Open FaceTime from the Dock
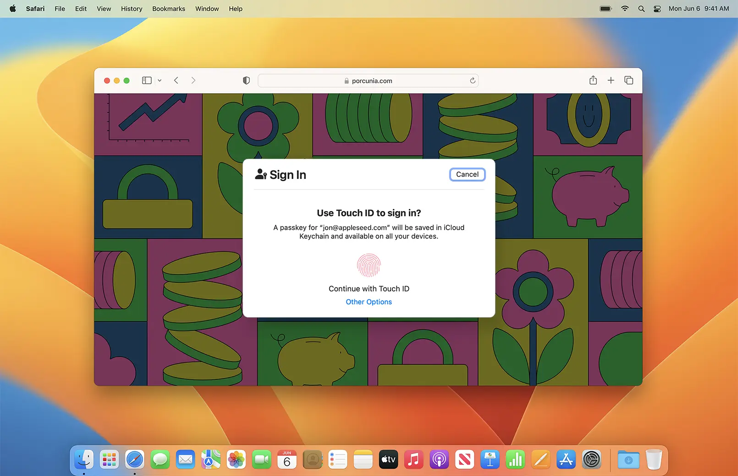This screenshot has height=476, width=738. click(261, 460)
